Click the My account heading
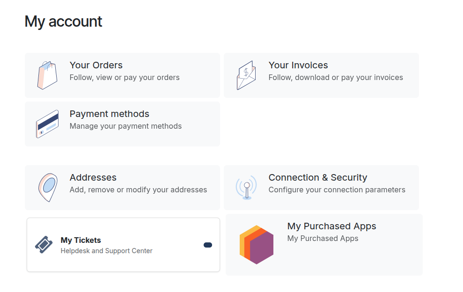463x292 pixels. [x=63, y=22]
